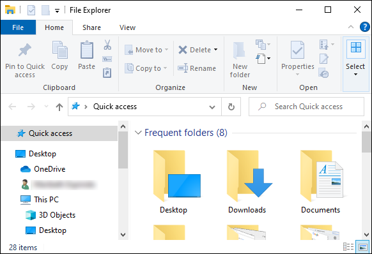372x254 pixels.
Task: Switch to the View ribbon tab
Action: click(x=127, y=27)
